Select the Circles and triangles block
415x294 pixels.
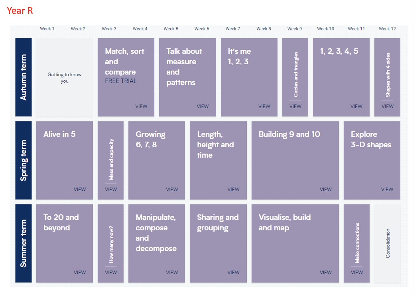click(x=295, y=77)
